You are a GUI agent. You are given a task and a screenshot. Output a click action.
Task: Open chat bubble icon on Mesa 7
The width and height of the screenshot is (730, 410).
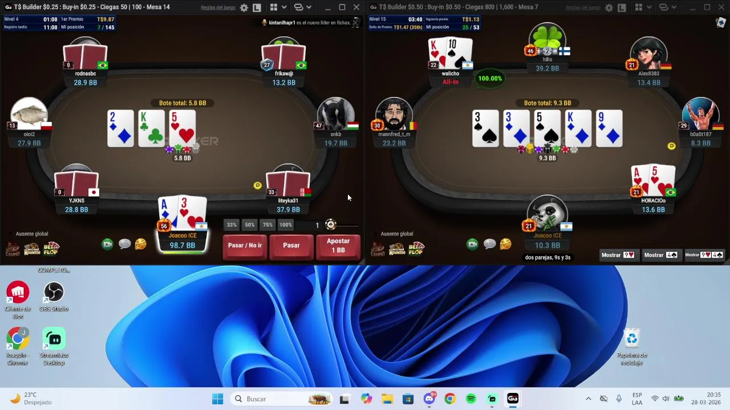point(489,244)
